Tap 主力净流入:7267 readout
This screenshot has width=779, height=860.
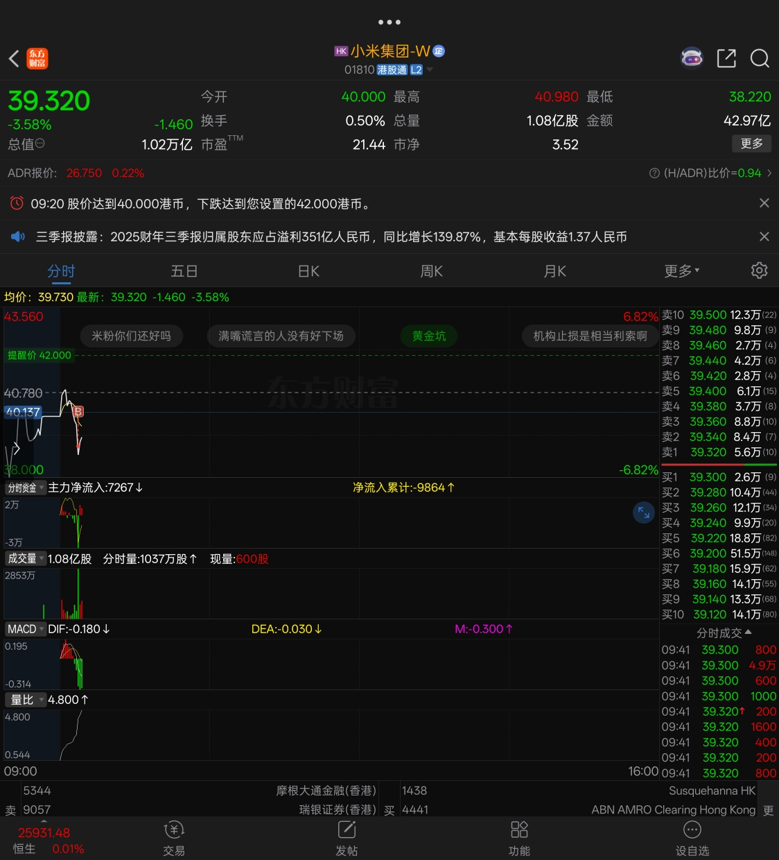click(x=96, y=488)
